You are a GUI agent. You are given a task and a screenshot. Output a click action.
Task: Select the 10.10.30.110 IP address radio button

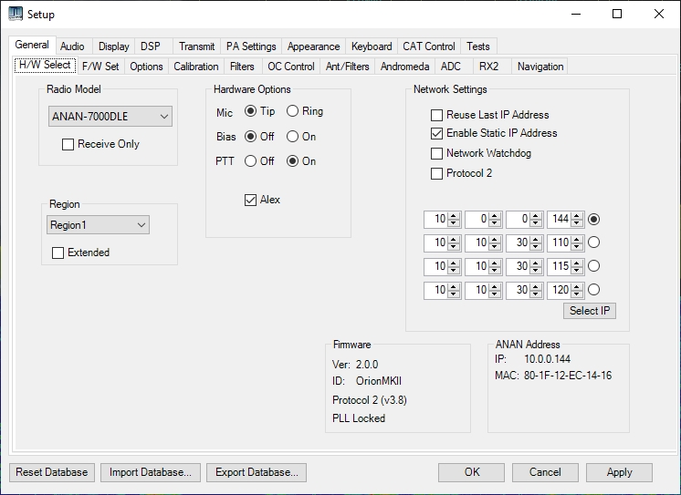pyautogui.click(x=593, y=242)
